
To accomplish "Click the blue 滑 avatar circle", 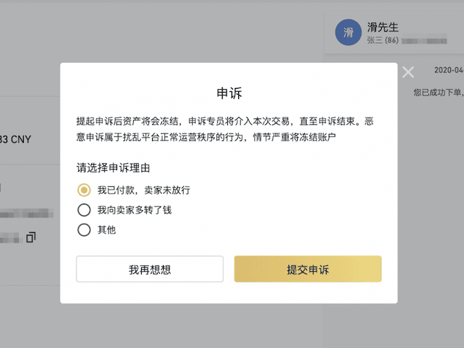I will click(348, 32).
